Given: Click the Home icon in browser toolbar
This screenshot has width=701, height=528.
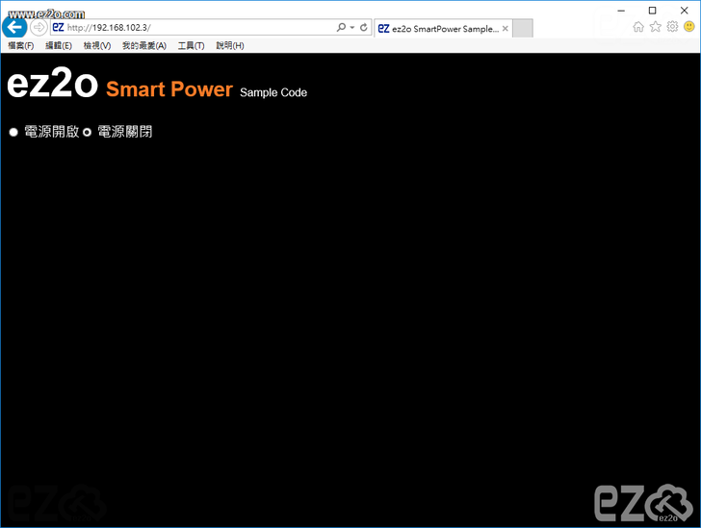Looking at the screenshot, I should point(638,27).
